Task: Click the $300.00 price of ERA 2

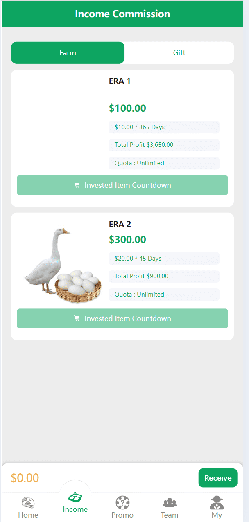Action: (x=127, y=240)
